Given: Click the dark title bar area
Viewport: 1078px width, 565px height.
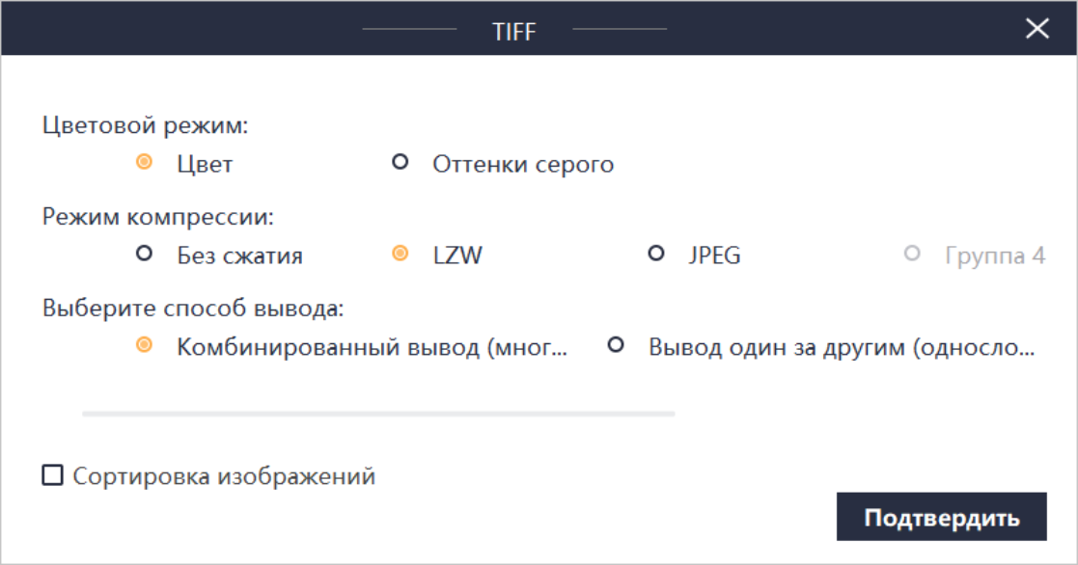Looking at the screenshot, I should [193, 29].
